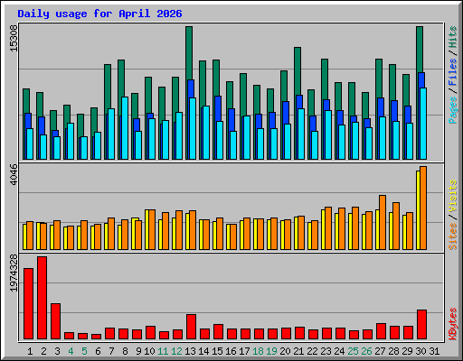Select day 22 on the x-axis
Image resolution: width=463 pixels, height=361 pixels.
click(312, 351)
